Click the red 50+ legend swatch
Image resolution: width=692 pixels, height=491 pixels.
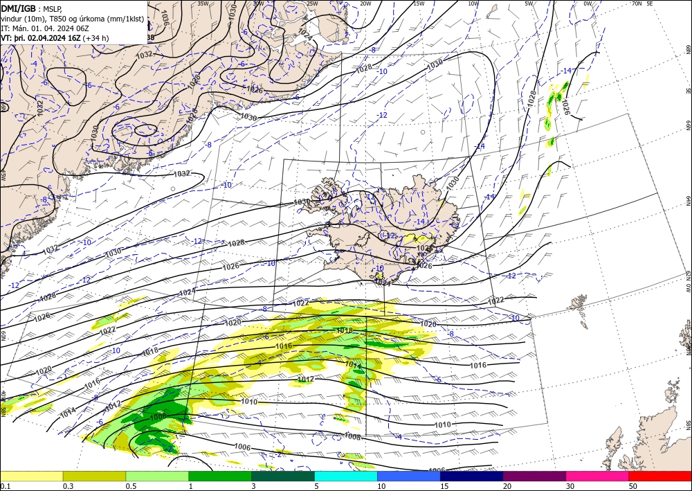click(660, 476)
